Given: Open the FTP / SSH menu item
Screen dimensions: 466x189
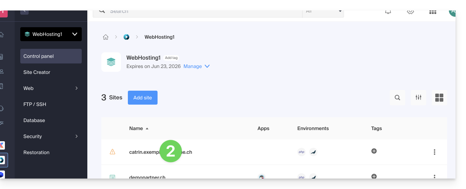Looking at the screenshot, I should click(35, 104).
